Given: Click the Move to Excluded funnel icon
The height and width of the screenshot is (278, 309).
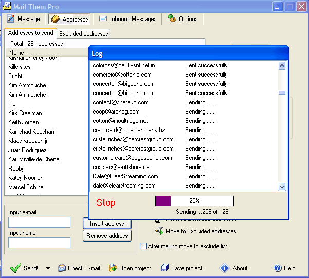Looking at the screenshot, I should (159, 231).
